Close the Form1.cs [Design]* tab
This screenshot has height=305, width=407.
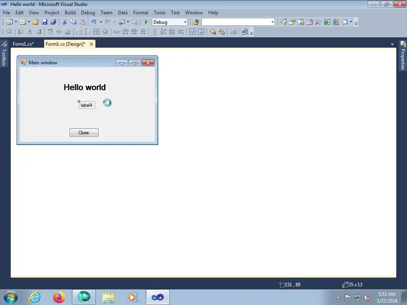[91, 44]
